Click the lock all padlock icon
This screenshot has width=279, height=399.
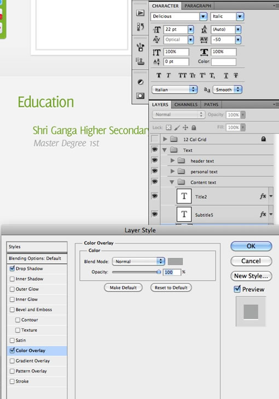[x=194, y=128]
